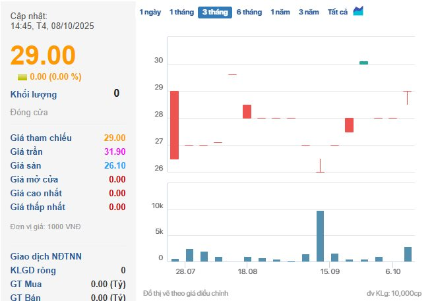This screenshot has height=301, width=434.
Task: Select the 3 năm time range
Action: 309,12
